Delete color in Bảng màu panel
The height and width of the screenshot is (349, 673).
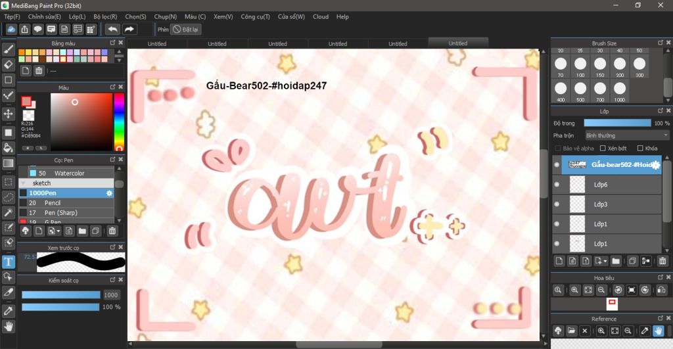tap(39, 71)
